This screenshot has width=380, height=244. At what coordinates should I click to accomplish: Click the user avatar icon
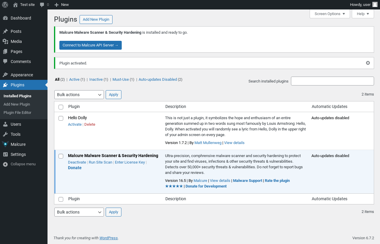[375, 4]
